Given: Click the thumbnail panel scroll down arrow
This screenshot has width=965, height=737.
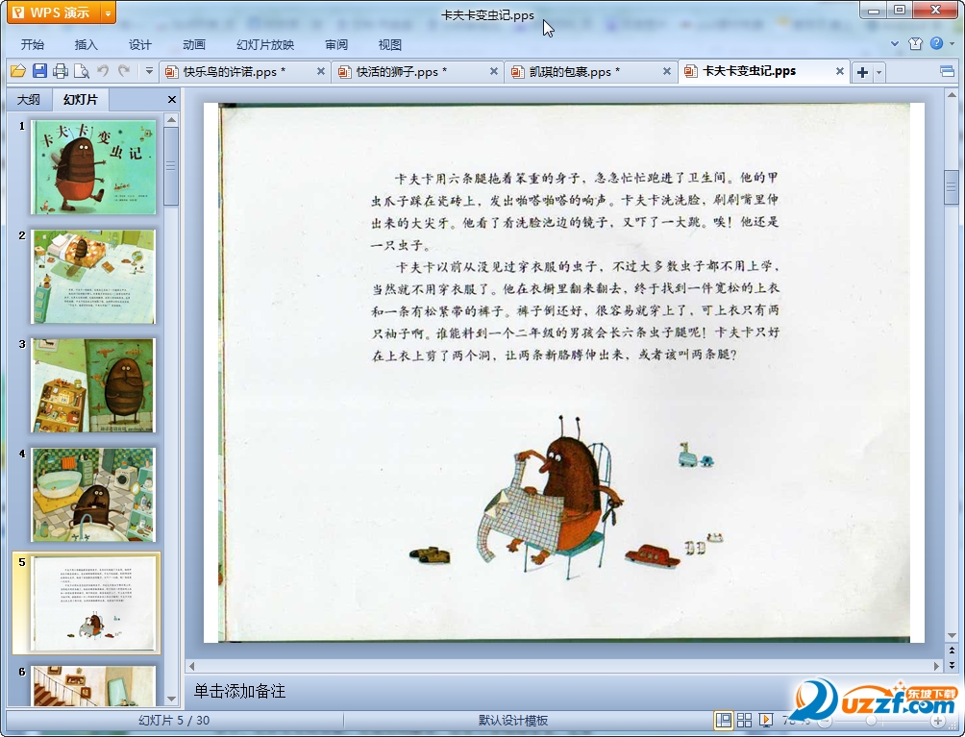Looking at the screenshot, I should point(172,699).
